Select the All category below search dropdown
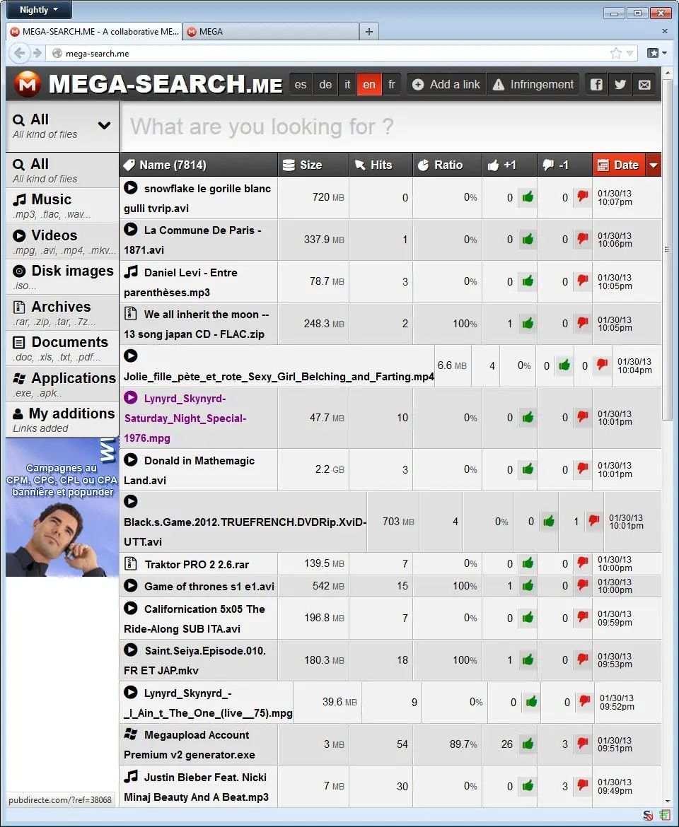 [62, 170]
